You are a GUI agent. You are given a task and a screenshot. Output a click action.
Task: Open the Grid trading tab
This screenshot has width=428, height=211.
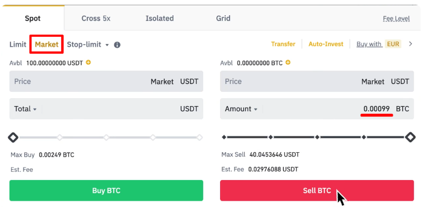point(223,18)
